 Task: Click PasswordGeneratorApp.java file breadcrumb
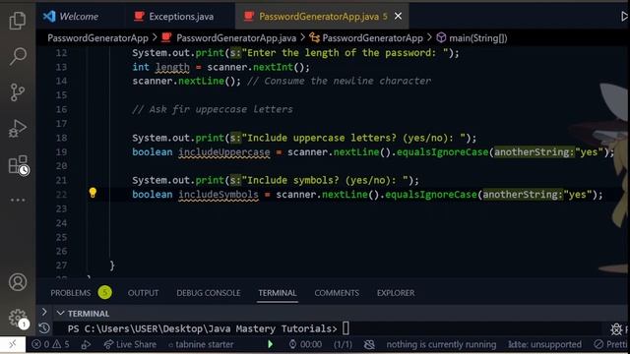[236, 38]
